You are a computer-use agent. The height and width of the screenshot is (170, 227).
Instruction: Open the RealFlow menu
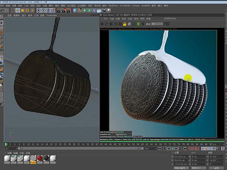[x=113, y=6]
